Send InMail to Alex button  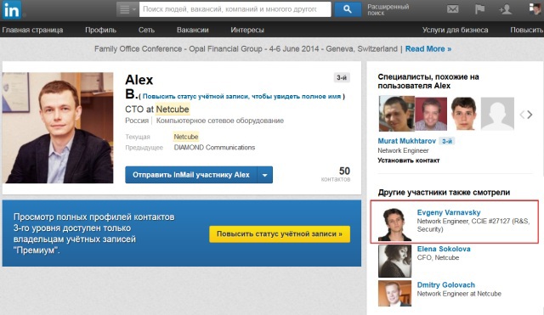tap(190, 175)
